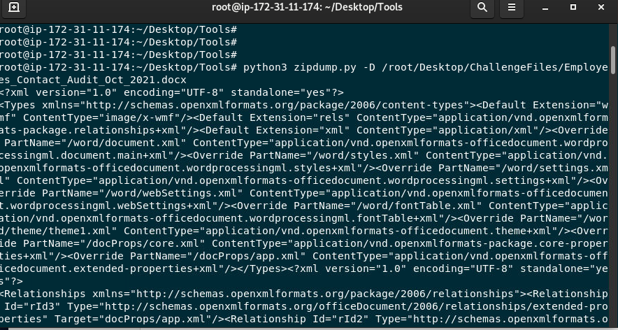
Task: Open the terminal hamburger menu
Action: tap(512, 8)
